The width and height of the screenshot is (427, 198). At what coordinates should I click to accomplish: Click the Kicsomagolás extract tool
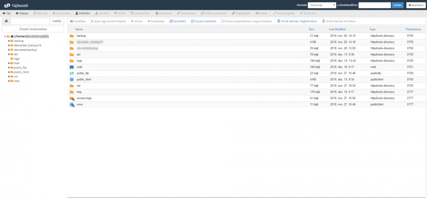[284, 13]
